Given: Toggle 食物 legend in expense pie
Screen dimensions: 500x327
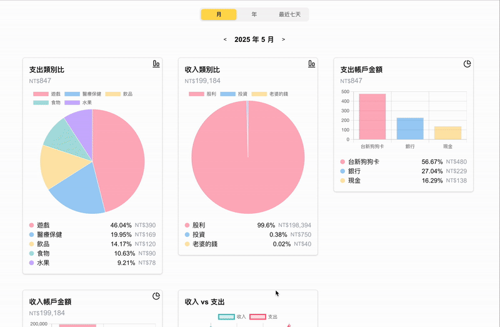Looking at the screenshot, I should tap(47, 103).
